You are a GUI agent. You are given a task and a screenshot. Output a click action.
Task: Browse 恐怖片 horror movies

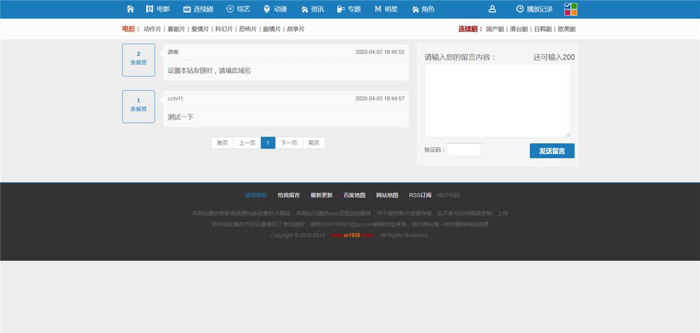[248, 29]
